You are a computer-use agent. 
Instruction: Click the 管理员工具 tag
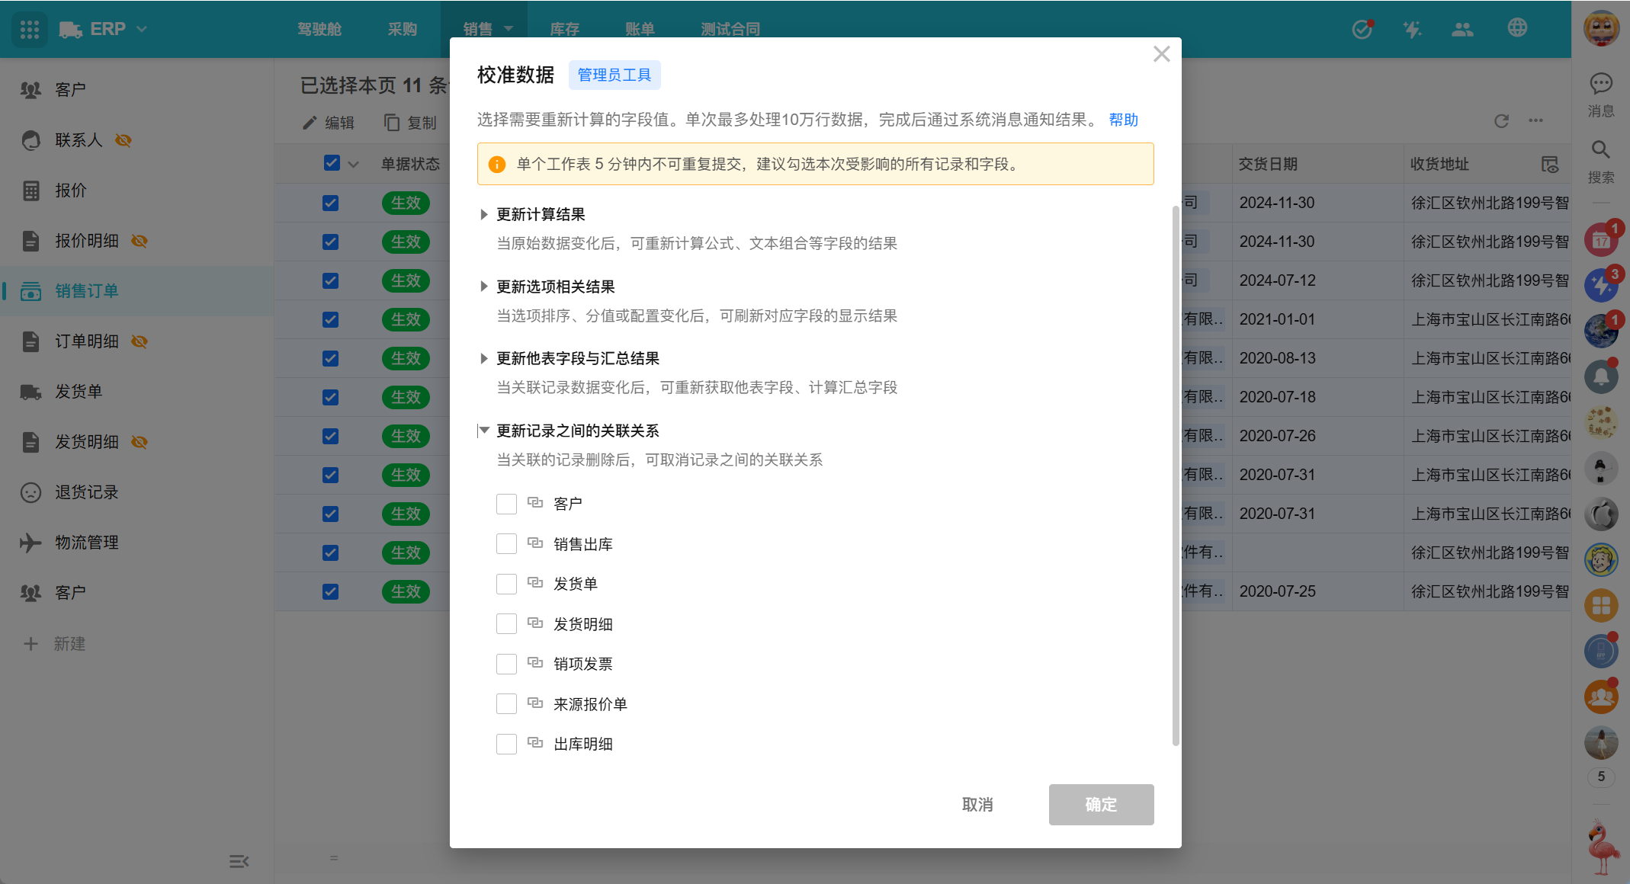pyautogui.click(x=614, y=75)
